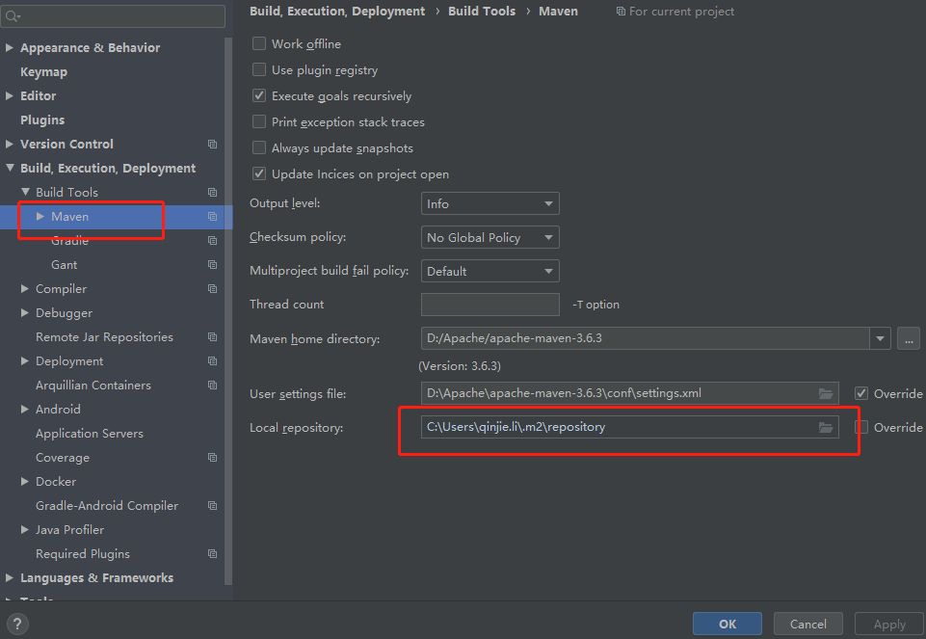Cancel the settings dialog
Screen dimensions: 926x639
807,624
